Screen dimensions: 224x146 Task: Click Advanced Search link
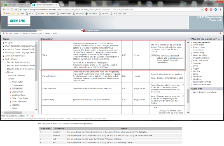coord(92,31)
